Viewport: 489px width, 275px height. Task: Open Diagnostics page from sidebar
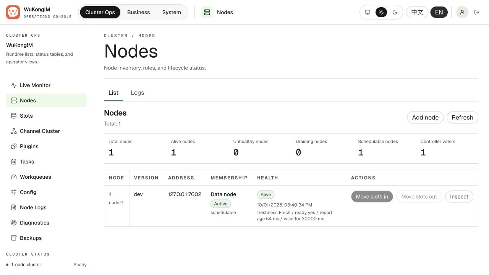(47, 223)
